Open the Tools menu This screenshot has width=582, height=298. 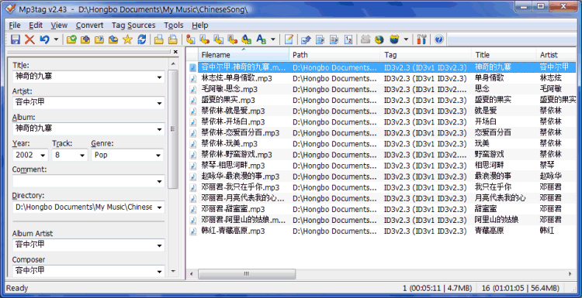(x=174, y=26)
